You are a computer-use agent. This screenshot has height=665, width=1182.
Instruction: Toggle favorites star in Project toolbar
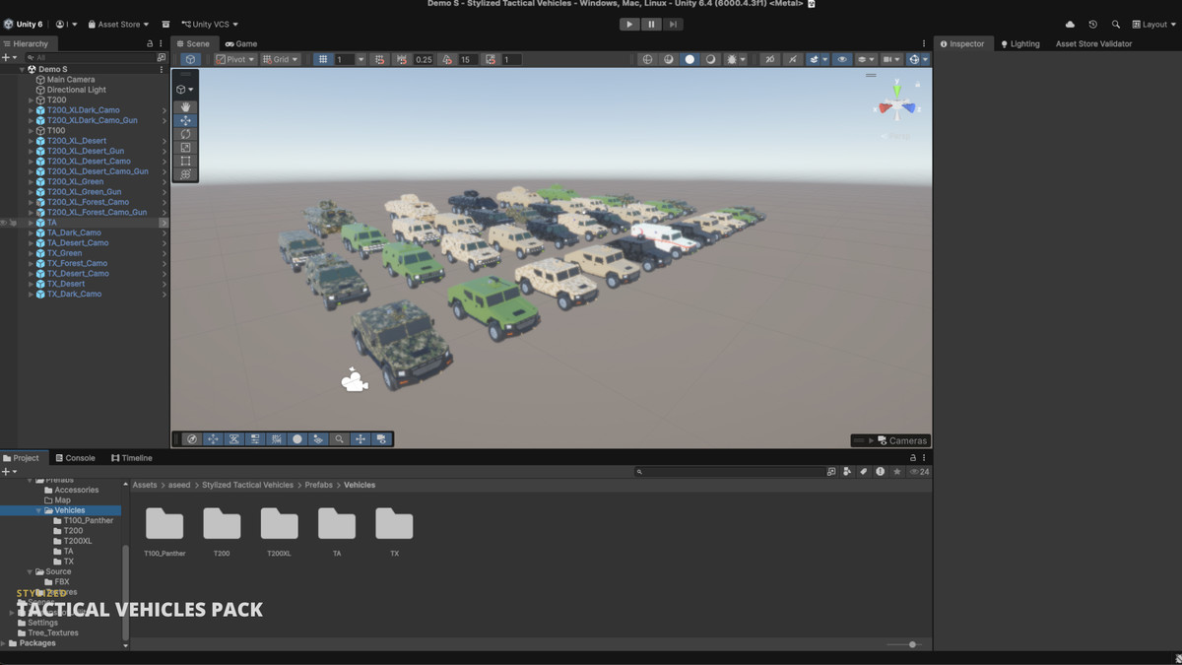coord(896,472)
